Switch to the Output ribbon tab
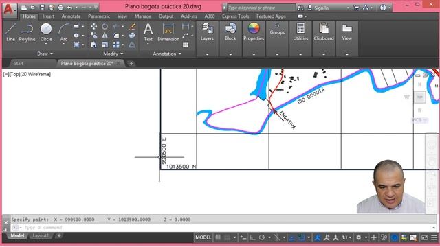The width and height of the screenshot is (440, 247). pyautogui.click(x=166, y=16)
